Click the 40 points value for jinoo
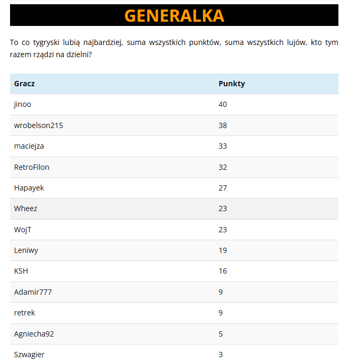The width and height of the screenshot is (340, 363). pos(223,104)
